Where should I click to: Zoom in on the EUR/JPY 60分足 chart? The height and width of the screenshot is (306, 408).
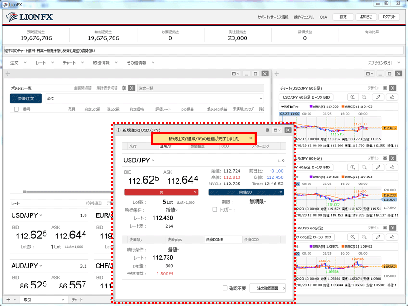click(353, 167)
